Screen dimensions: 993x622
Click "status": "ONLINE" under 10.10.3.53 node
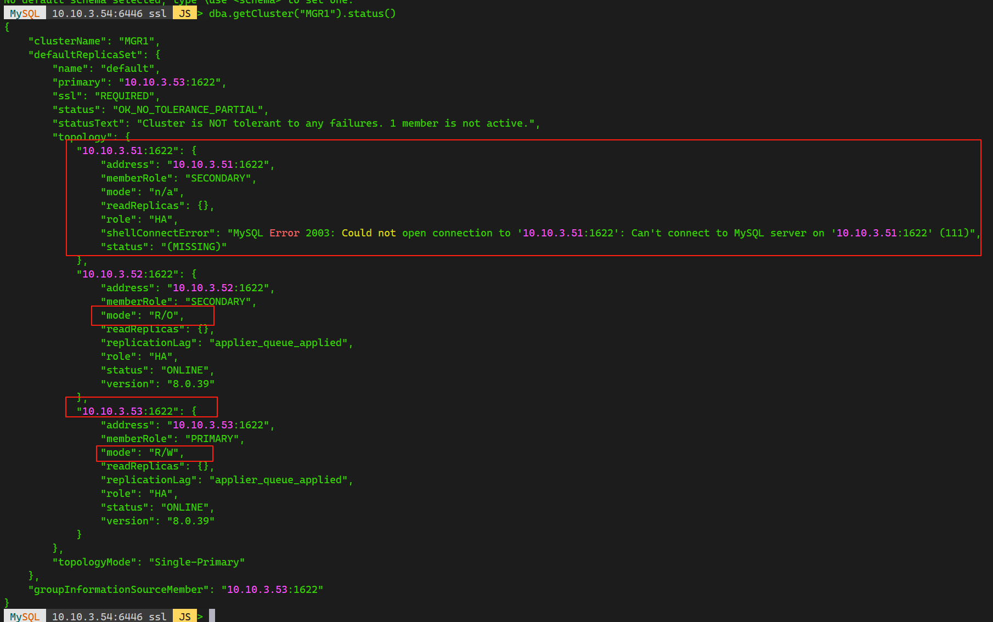(x=157, y=507)
